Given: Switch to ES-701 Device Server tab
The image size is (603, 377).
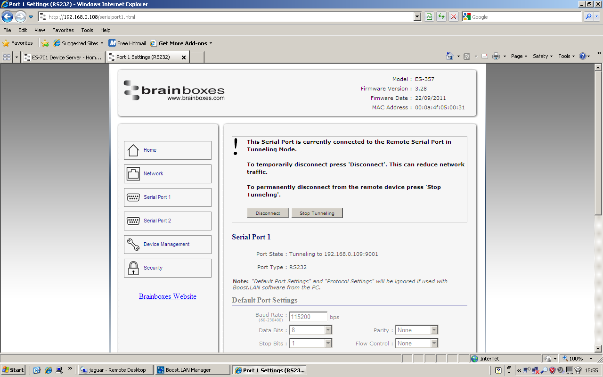Looking at the screenshot, I should 63,57.
